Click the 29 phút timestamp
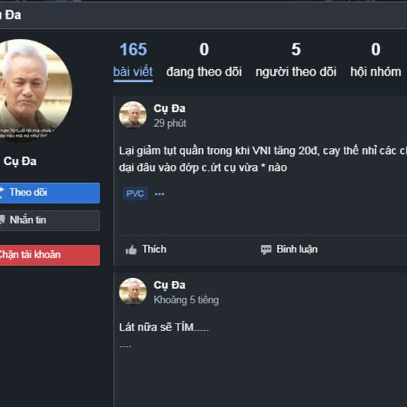The height and width of the screenshot is (407, 407). [x=170, y=123]
